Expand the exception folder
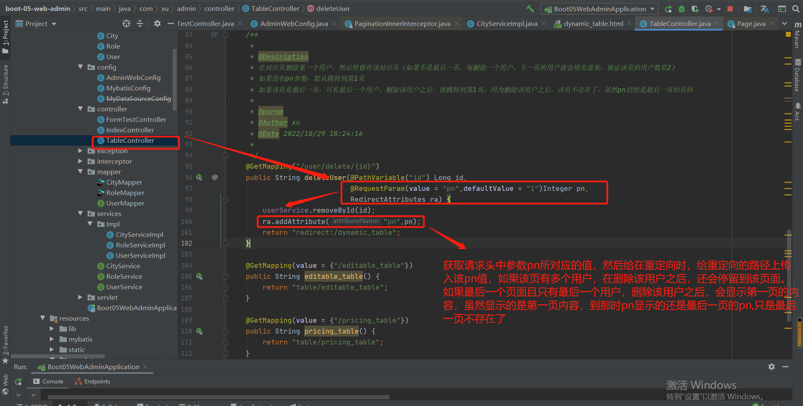This screenshot has height=406, width=803. (x=80, y=151)
